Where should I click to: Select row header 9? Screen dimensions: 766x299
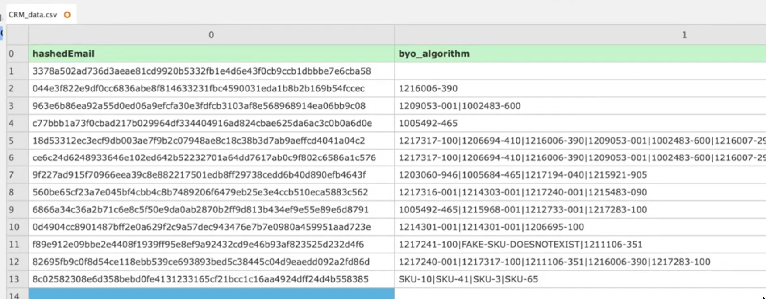click(x=17, y=210)
